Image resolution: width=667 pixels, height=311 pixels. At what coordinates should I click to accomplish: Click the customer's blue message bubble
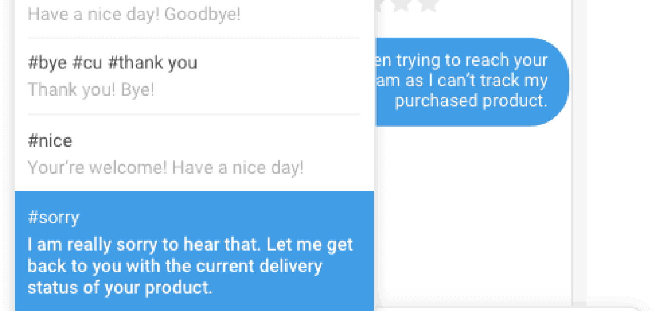pyautogui.click(x=471, y=81)
